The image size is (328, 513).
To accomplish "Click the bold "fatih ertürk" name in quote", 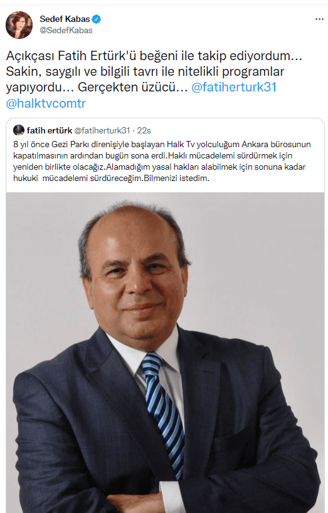I will (50, 130).
